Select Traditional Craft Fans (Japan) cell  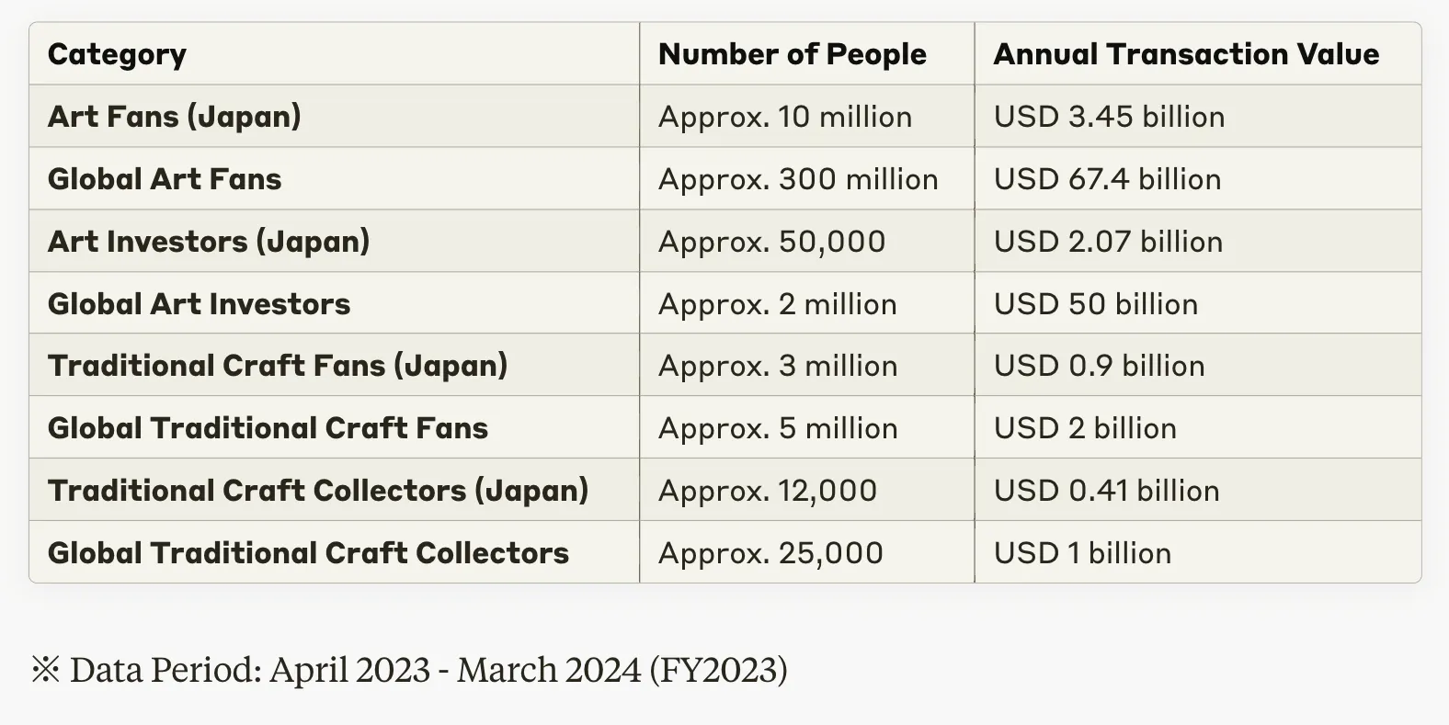pyautogui.click(x=278, y=366)
